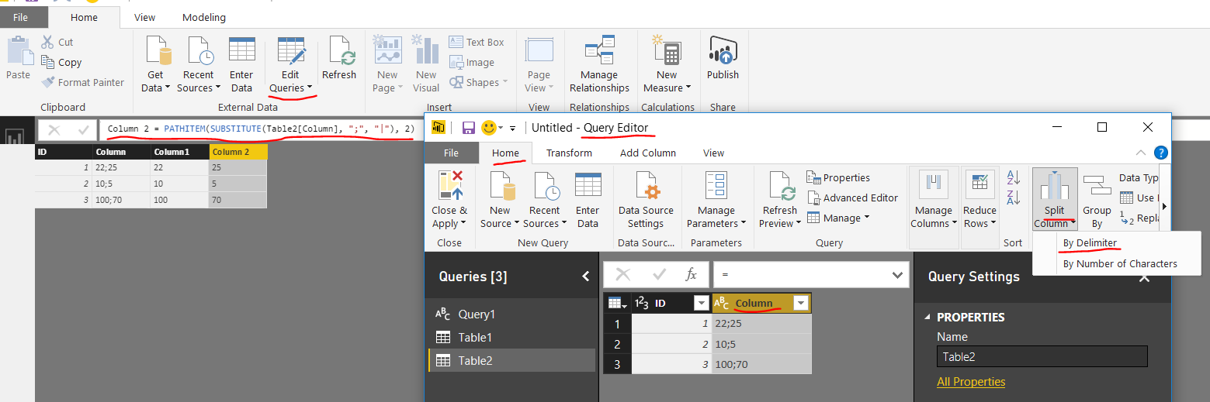1210x402 pixels.
Task: Click the cell 22;25 in Query Editor
Action: (x=761, y=324)
